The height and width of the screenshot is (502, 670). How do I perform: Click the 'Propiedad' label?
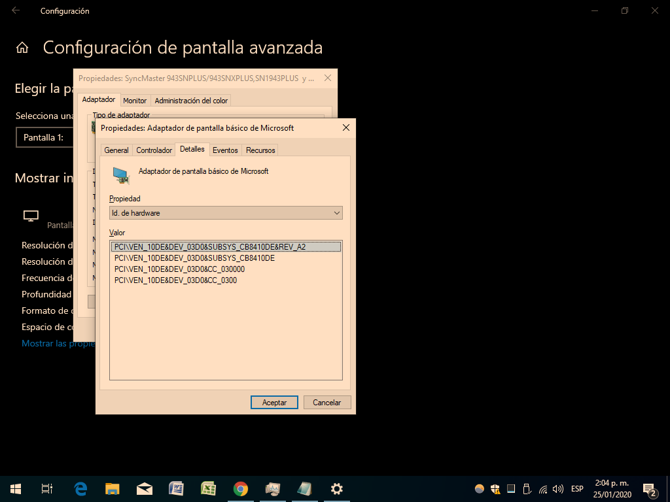click(125, 199)
